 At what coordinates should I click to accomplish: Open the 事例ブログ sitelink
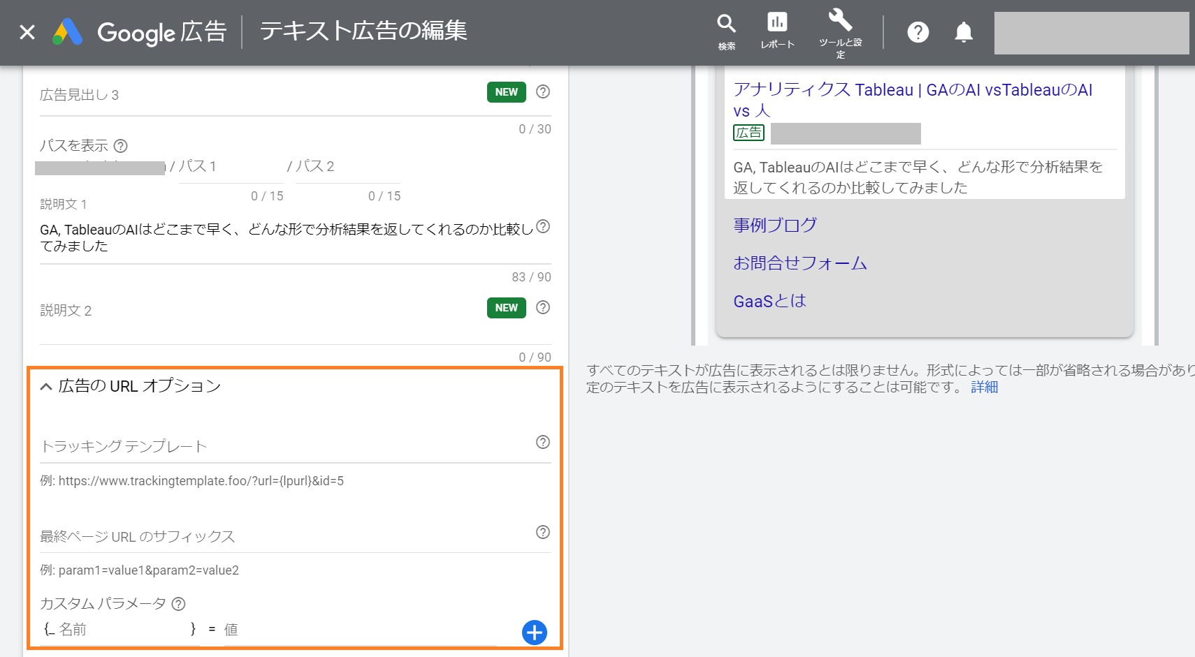click(775, 225)
